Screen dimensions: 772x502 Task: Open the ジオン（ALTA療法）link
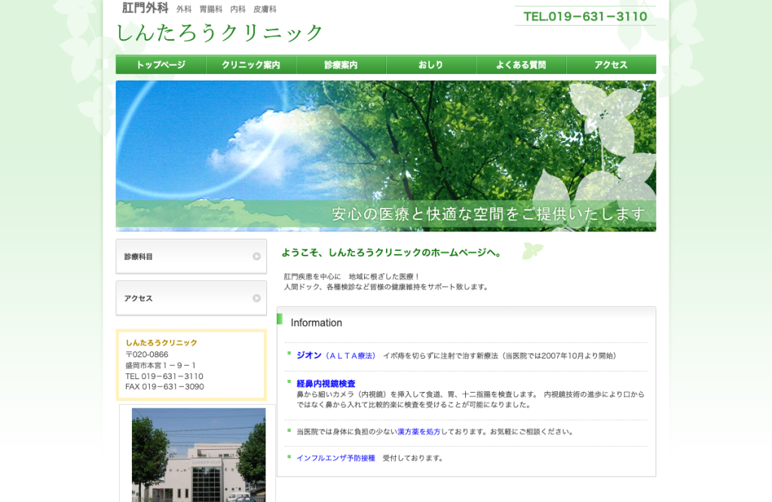coord(337,355)
